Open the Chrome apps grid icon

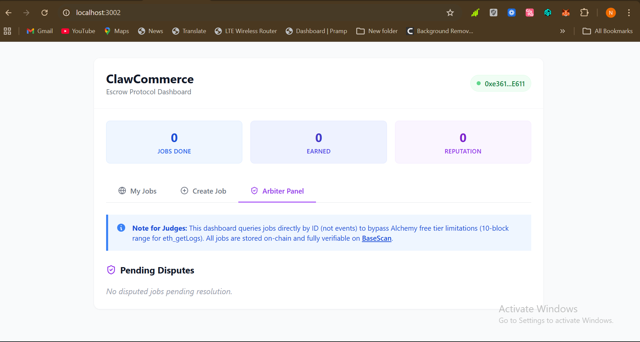(7, 31)
